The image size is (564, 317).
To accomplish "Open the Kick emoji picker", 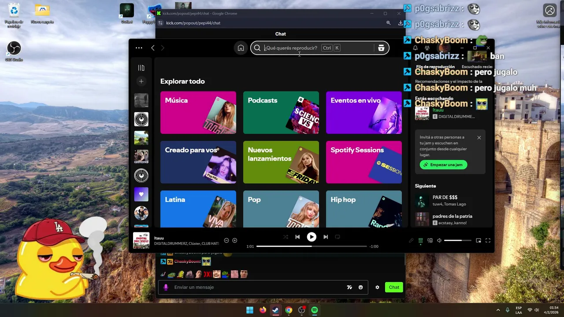I will tap(361, 287).
